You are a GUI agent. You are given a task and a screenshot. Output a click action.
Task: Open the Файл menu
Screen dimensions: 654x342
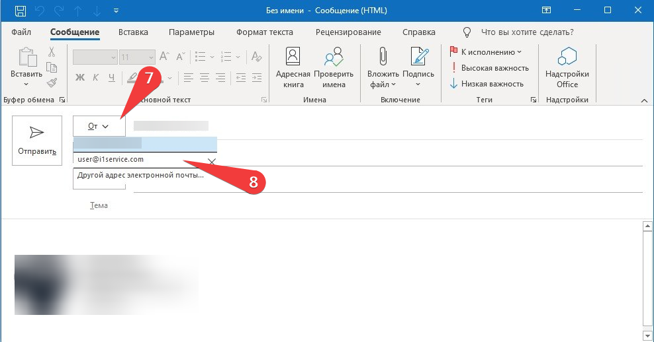(x=21, y=32)
